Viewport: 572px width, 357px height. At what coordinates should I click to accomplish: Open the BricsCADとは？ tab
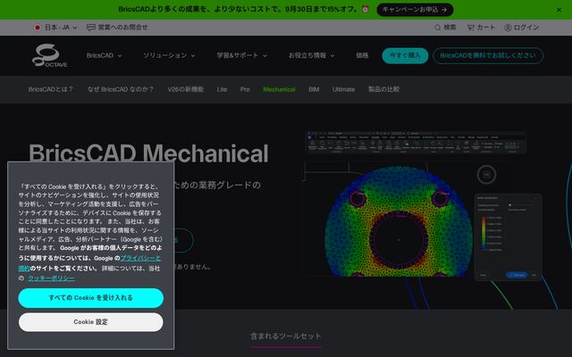pos(51,89)
